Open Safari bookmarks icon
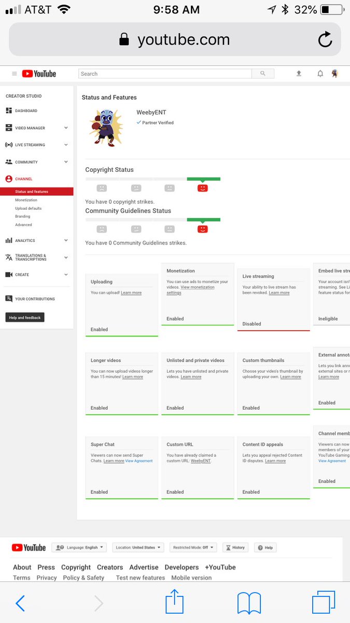 (x=249, y=603)
